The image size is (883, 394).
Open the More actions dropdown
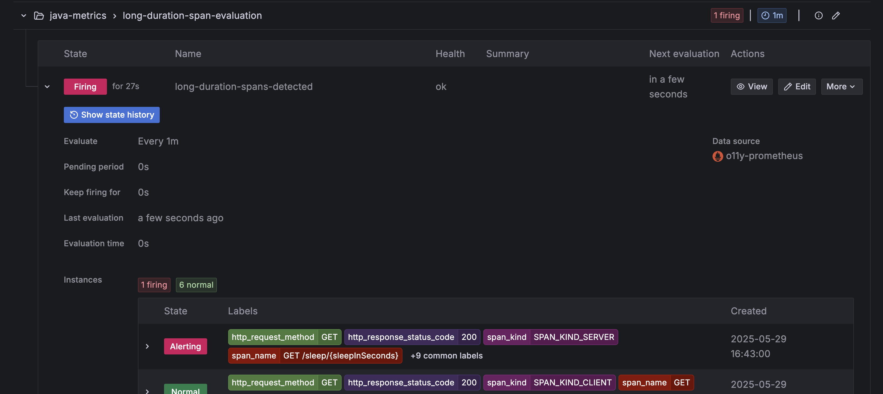coord(842,87)
